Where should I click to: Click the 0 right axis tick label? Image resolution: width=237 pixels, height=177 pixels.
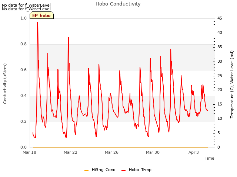click(218, 147)
